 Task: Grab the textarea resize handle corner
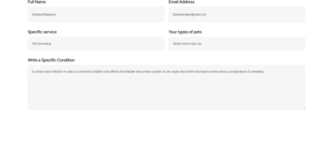304,109
